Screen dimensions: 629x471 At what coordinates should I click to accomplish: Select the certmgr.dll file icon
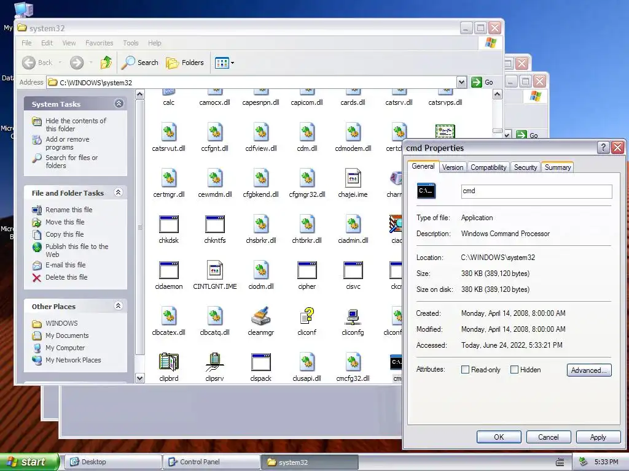click(x=168, y=178)
